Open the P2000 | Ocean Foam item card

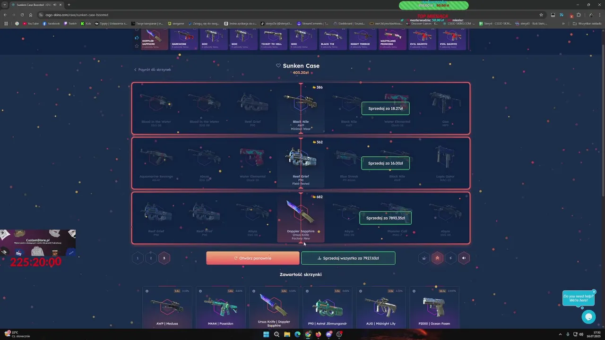click(x=434, y=307)
